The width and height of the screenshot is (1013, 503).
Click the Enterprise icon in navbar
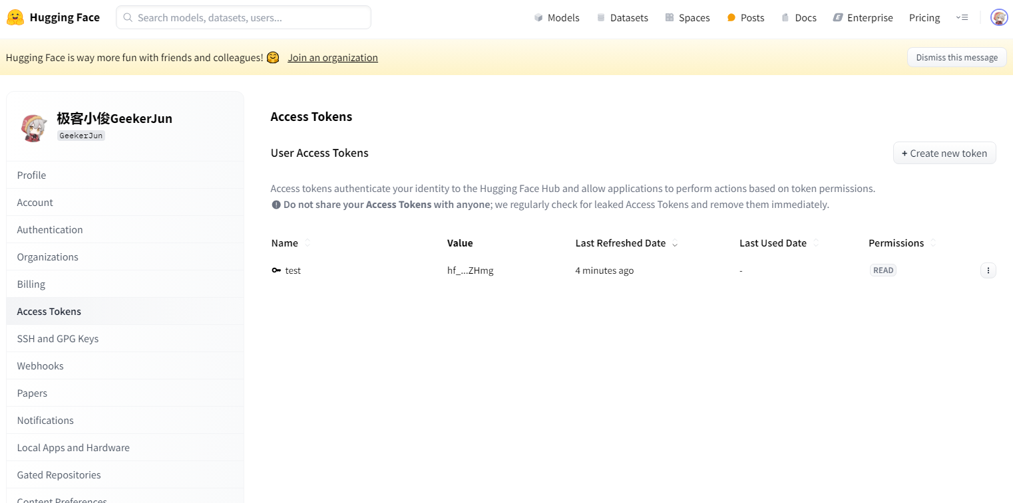pos(838,18)
